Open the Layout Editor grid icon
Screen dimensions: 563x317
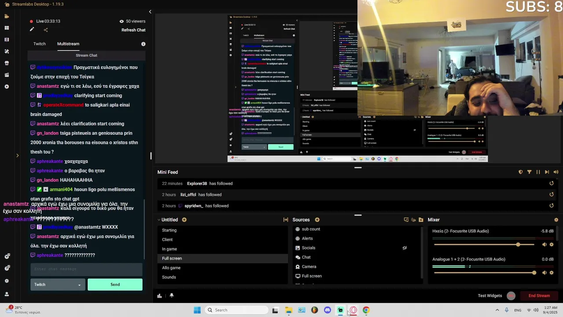click(x=7, y=28)
